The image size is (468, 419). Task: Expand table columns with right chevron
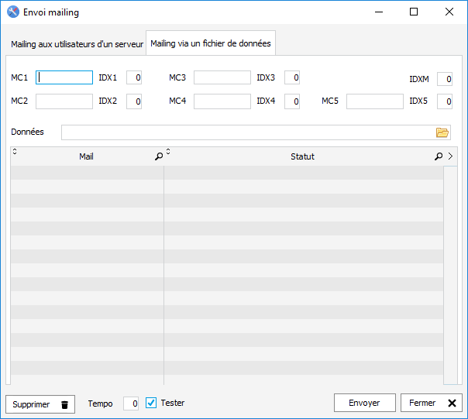coord(450,156)
